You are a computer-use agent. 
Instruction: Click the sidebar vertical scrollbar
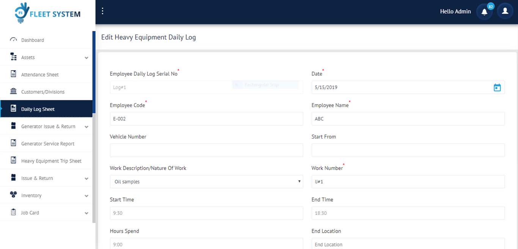(x=94, y=152)
